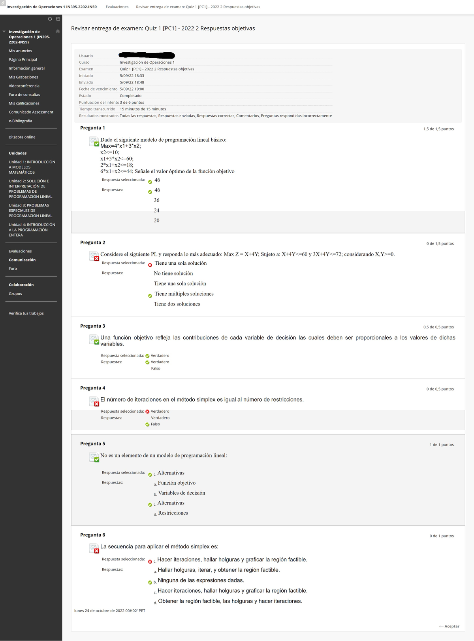Viewport: 474px width, 641px height.
Task: Click the link icon in the top-left corner
Action: tap(3, 3)
